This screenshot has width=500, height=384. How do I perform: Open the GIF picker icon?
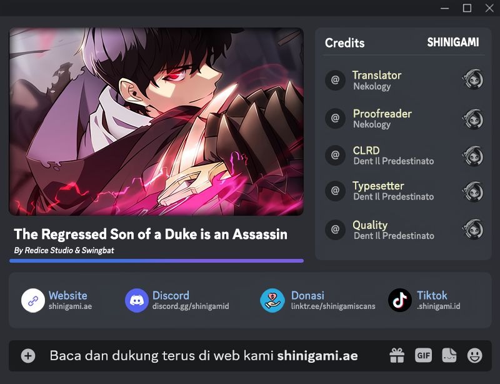click(424, 355)
